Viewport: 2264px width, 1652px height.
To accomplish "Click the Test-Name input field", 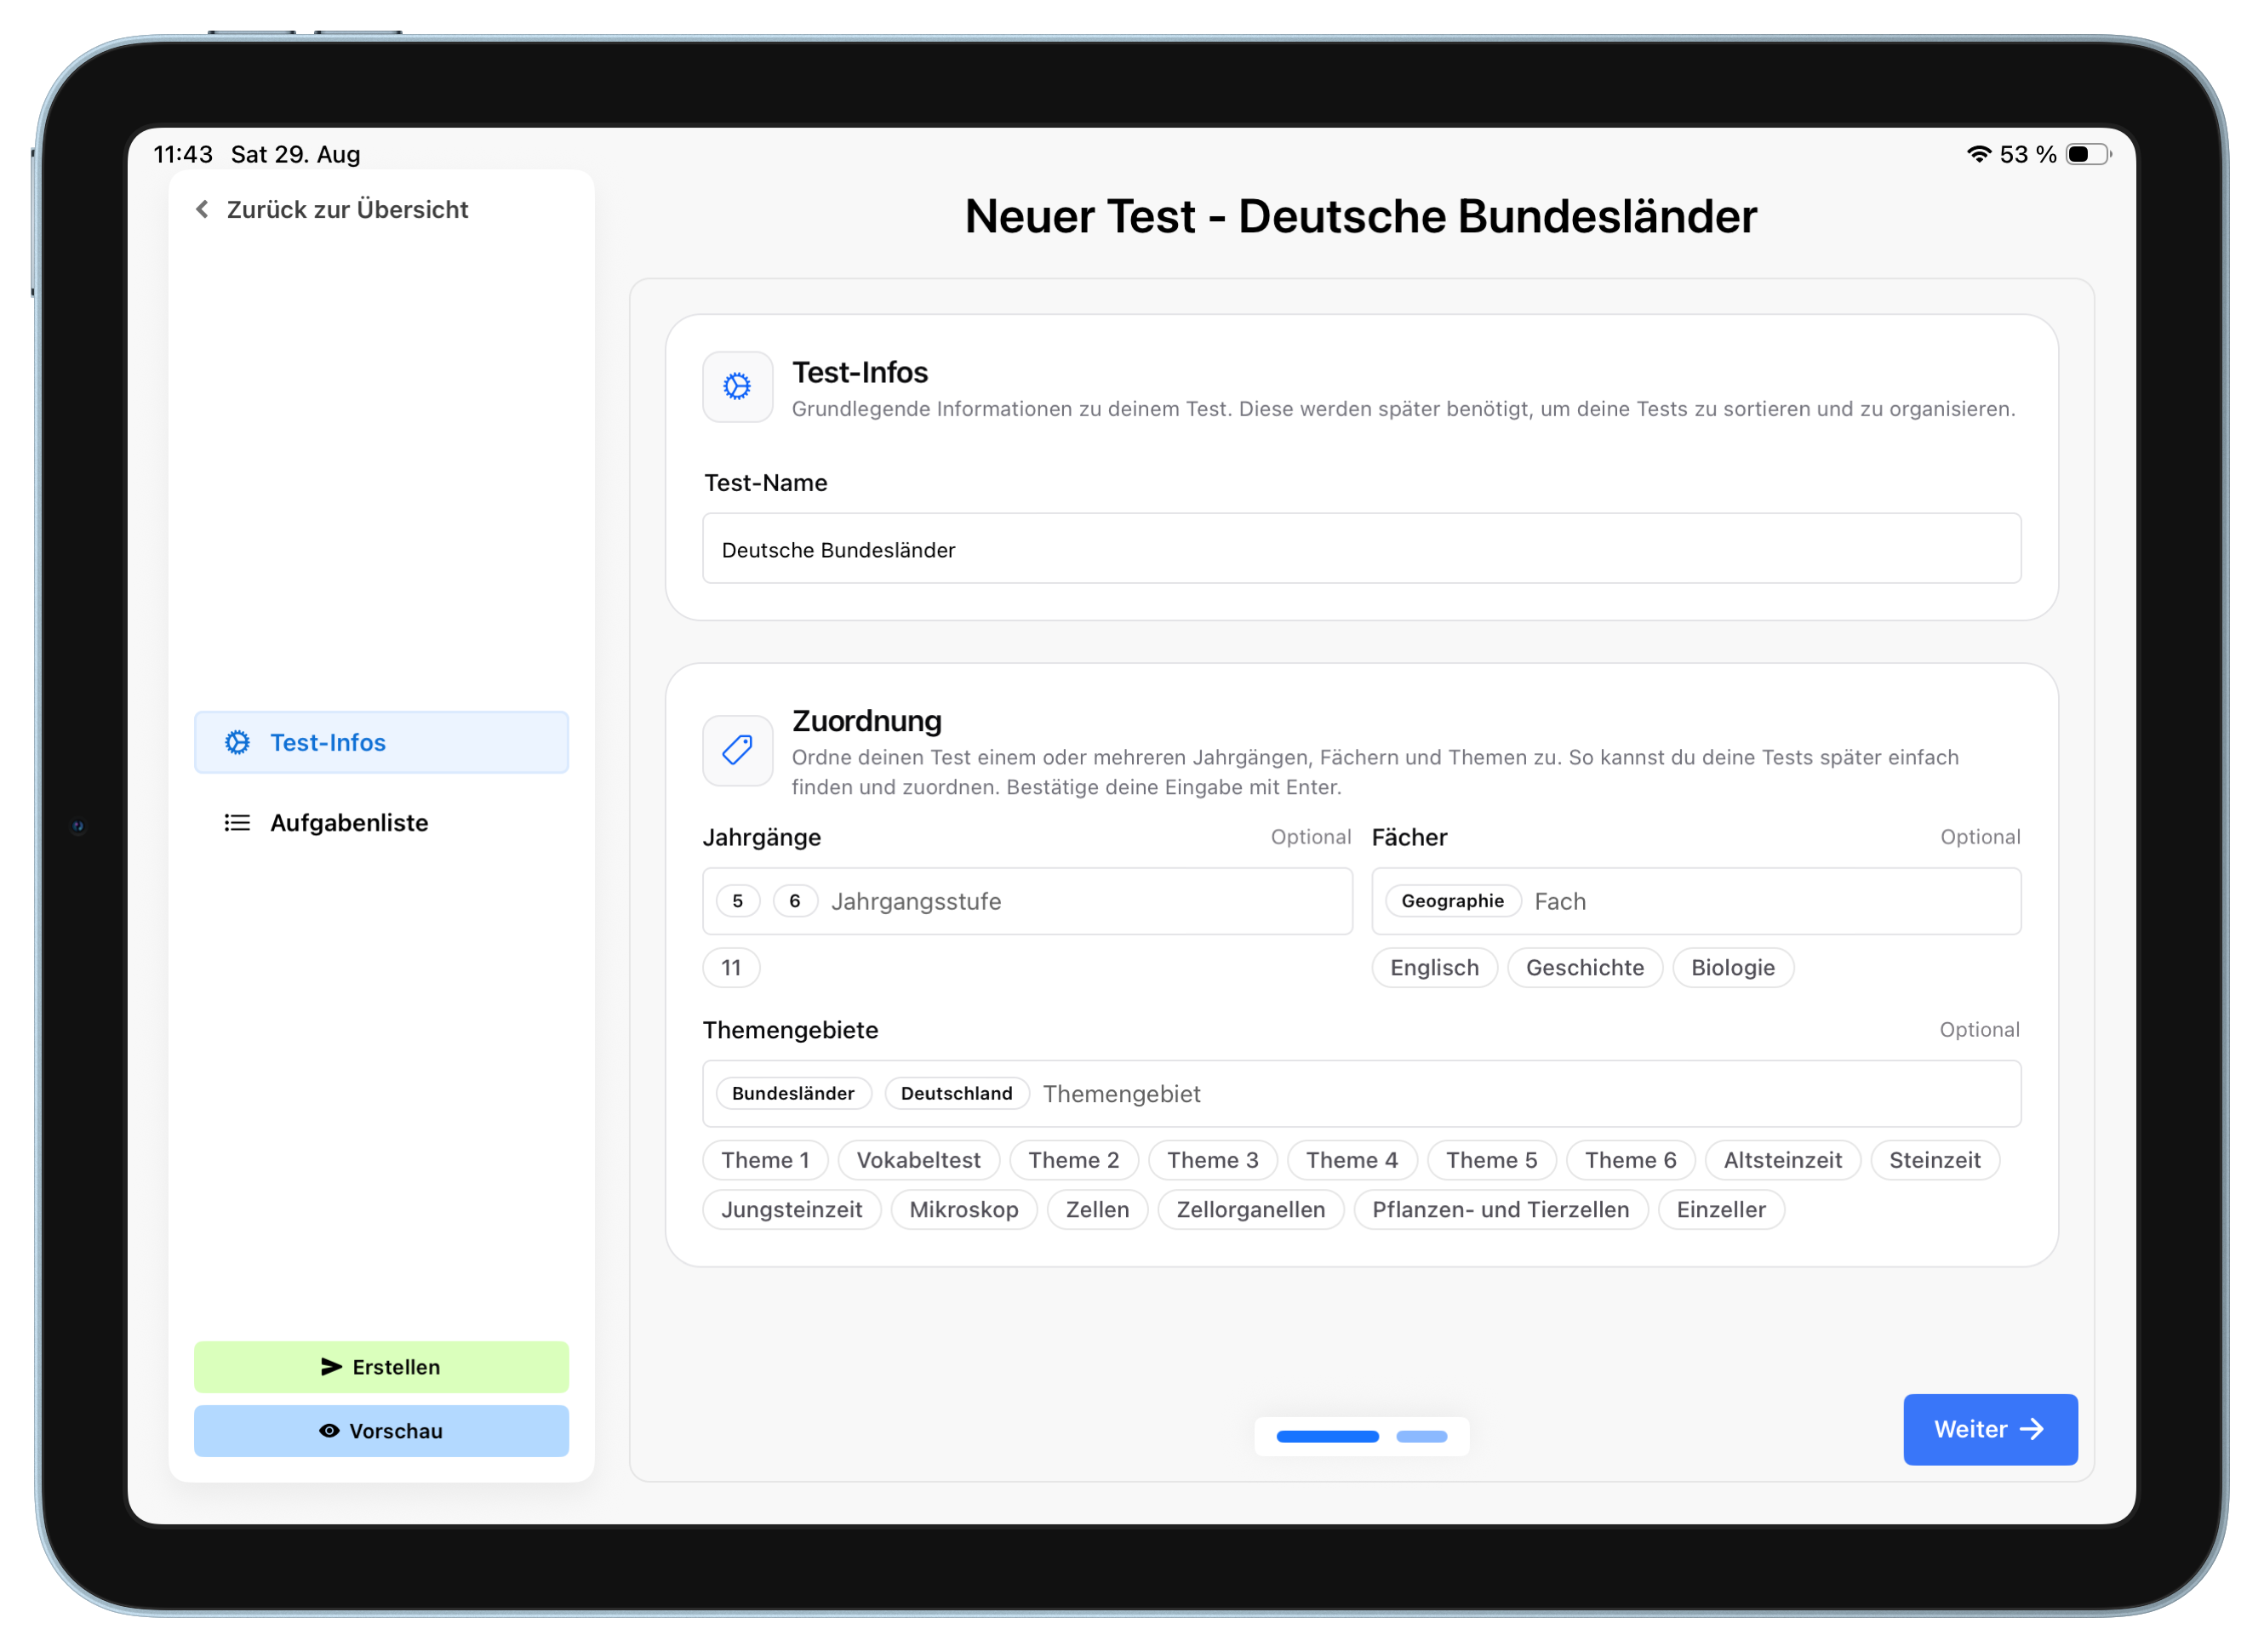I will point(1361,549).
